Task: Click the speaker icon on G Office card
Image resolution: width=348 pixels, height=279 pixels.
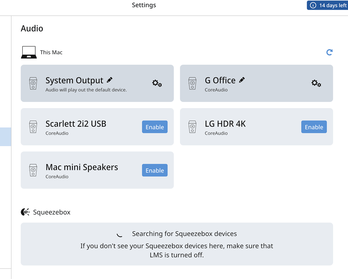Action: [192, 83]
